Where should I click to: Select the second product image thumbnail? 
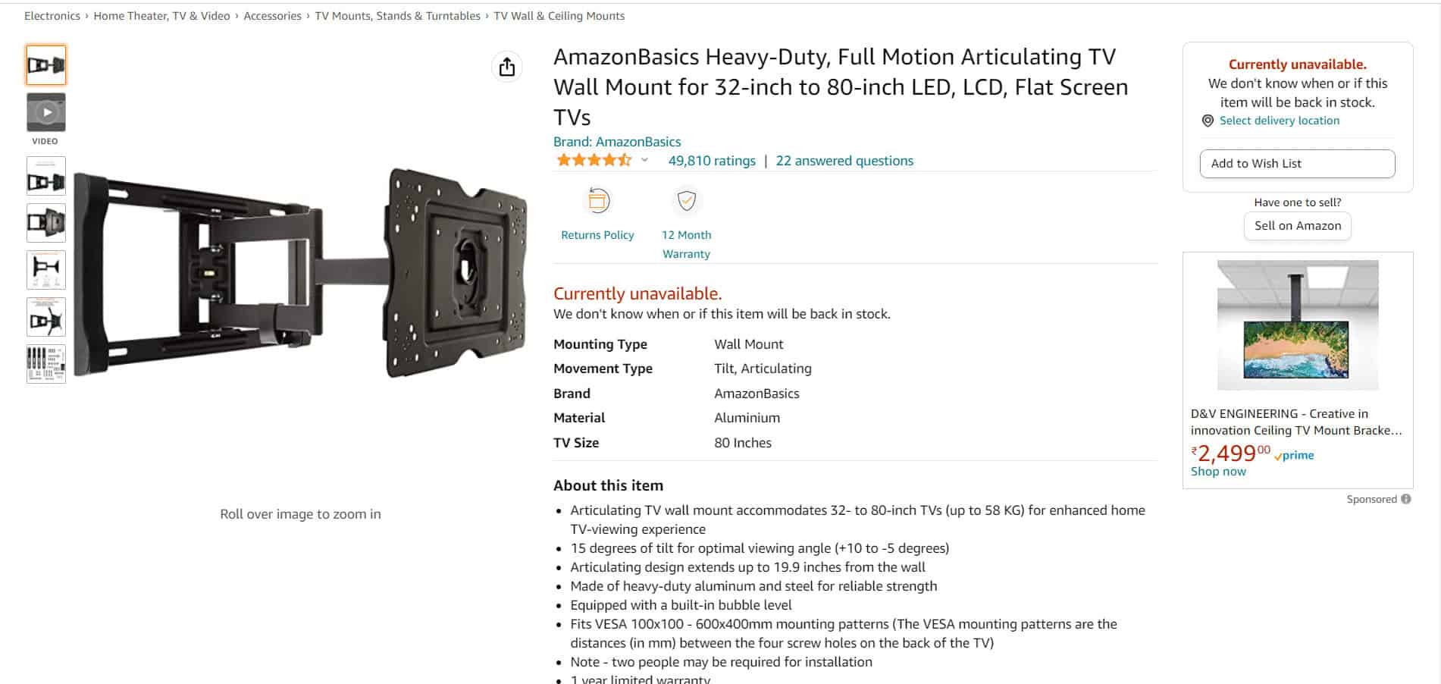pyautogui.click(x=45, y=175)
